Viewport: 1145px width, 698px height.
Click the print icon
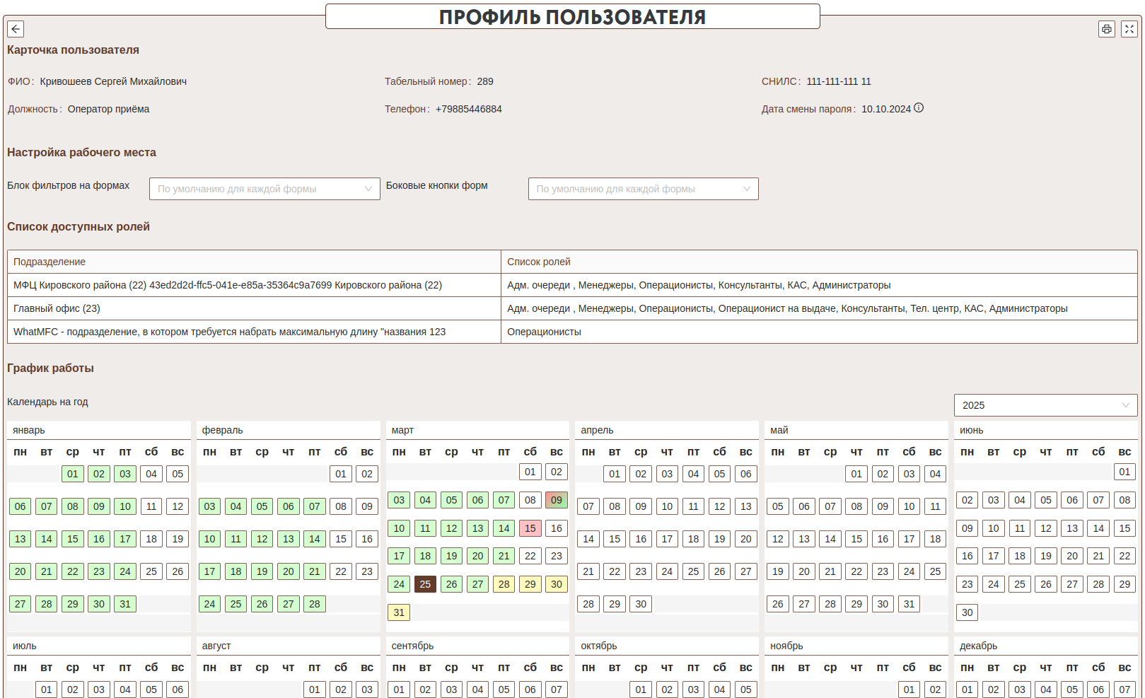tap(1106, 29)
